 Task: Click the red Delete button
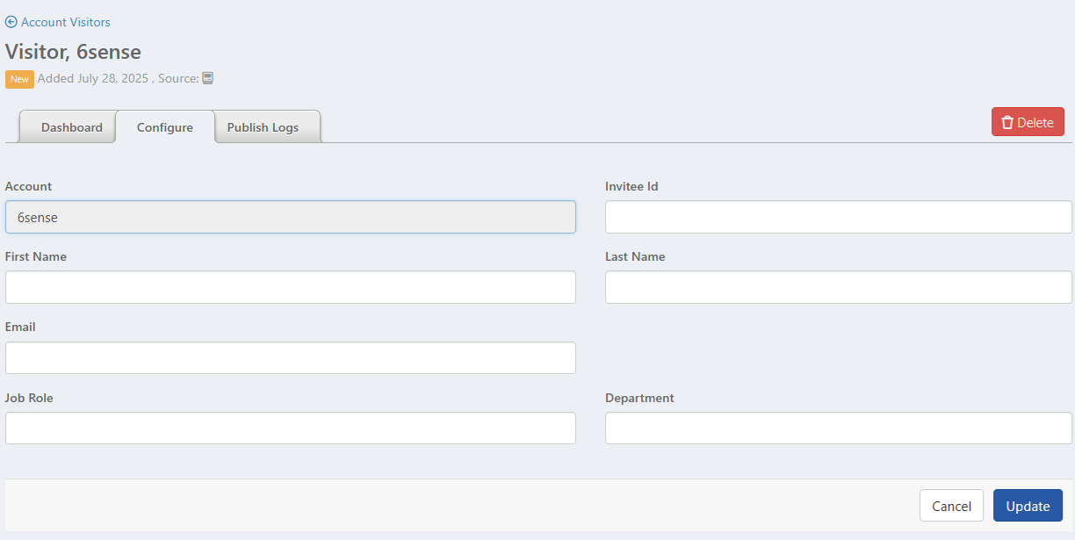(x=1028, y=122)
